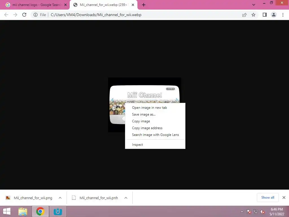The image size is (289, 217).
Task: Select Copy image address
Action: (x=155, y=128)
